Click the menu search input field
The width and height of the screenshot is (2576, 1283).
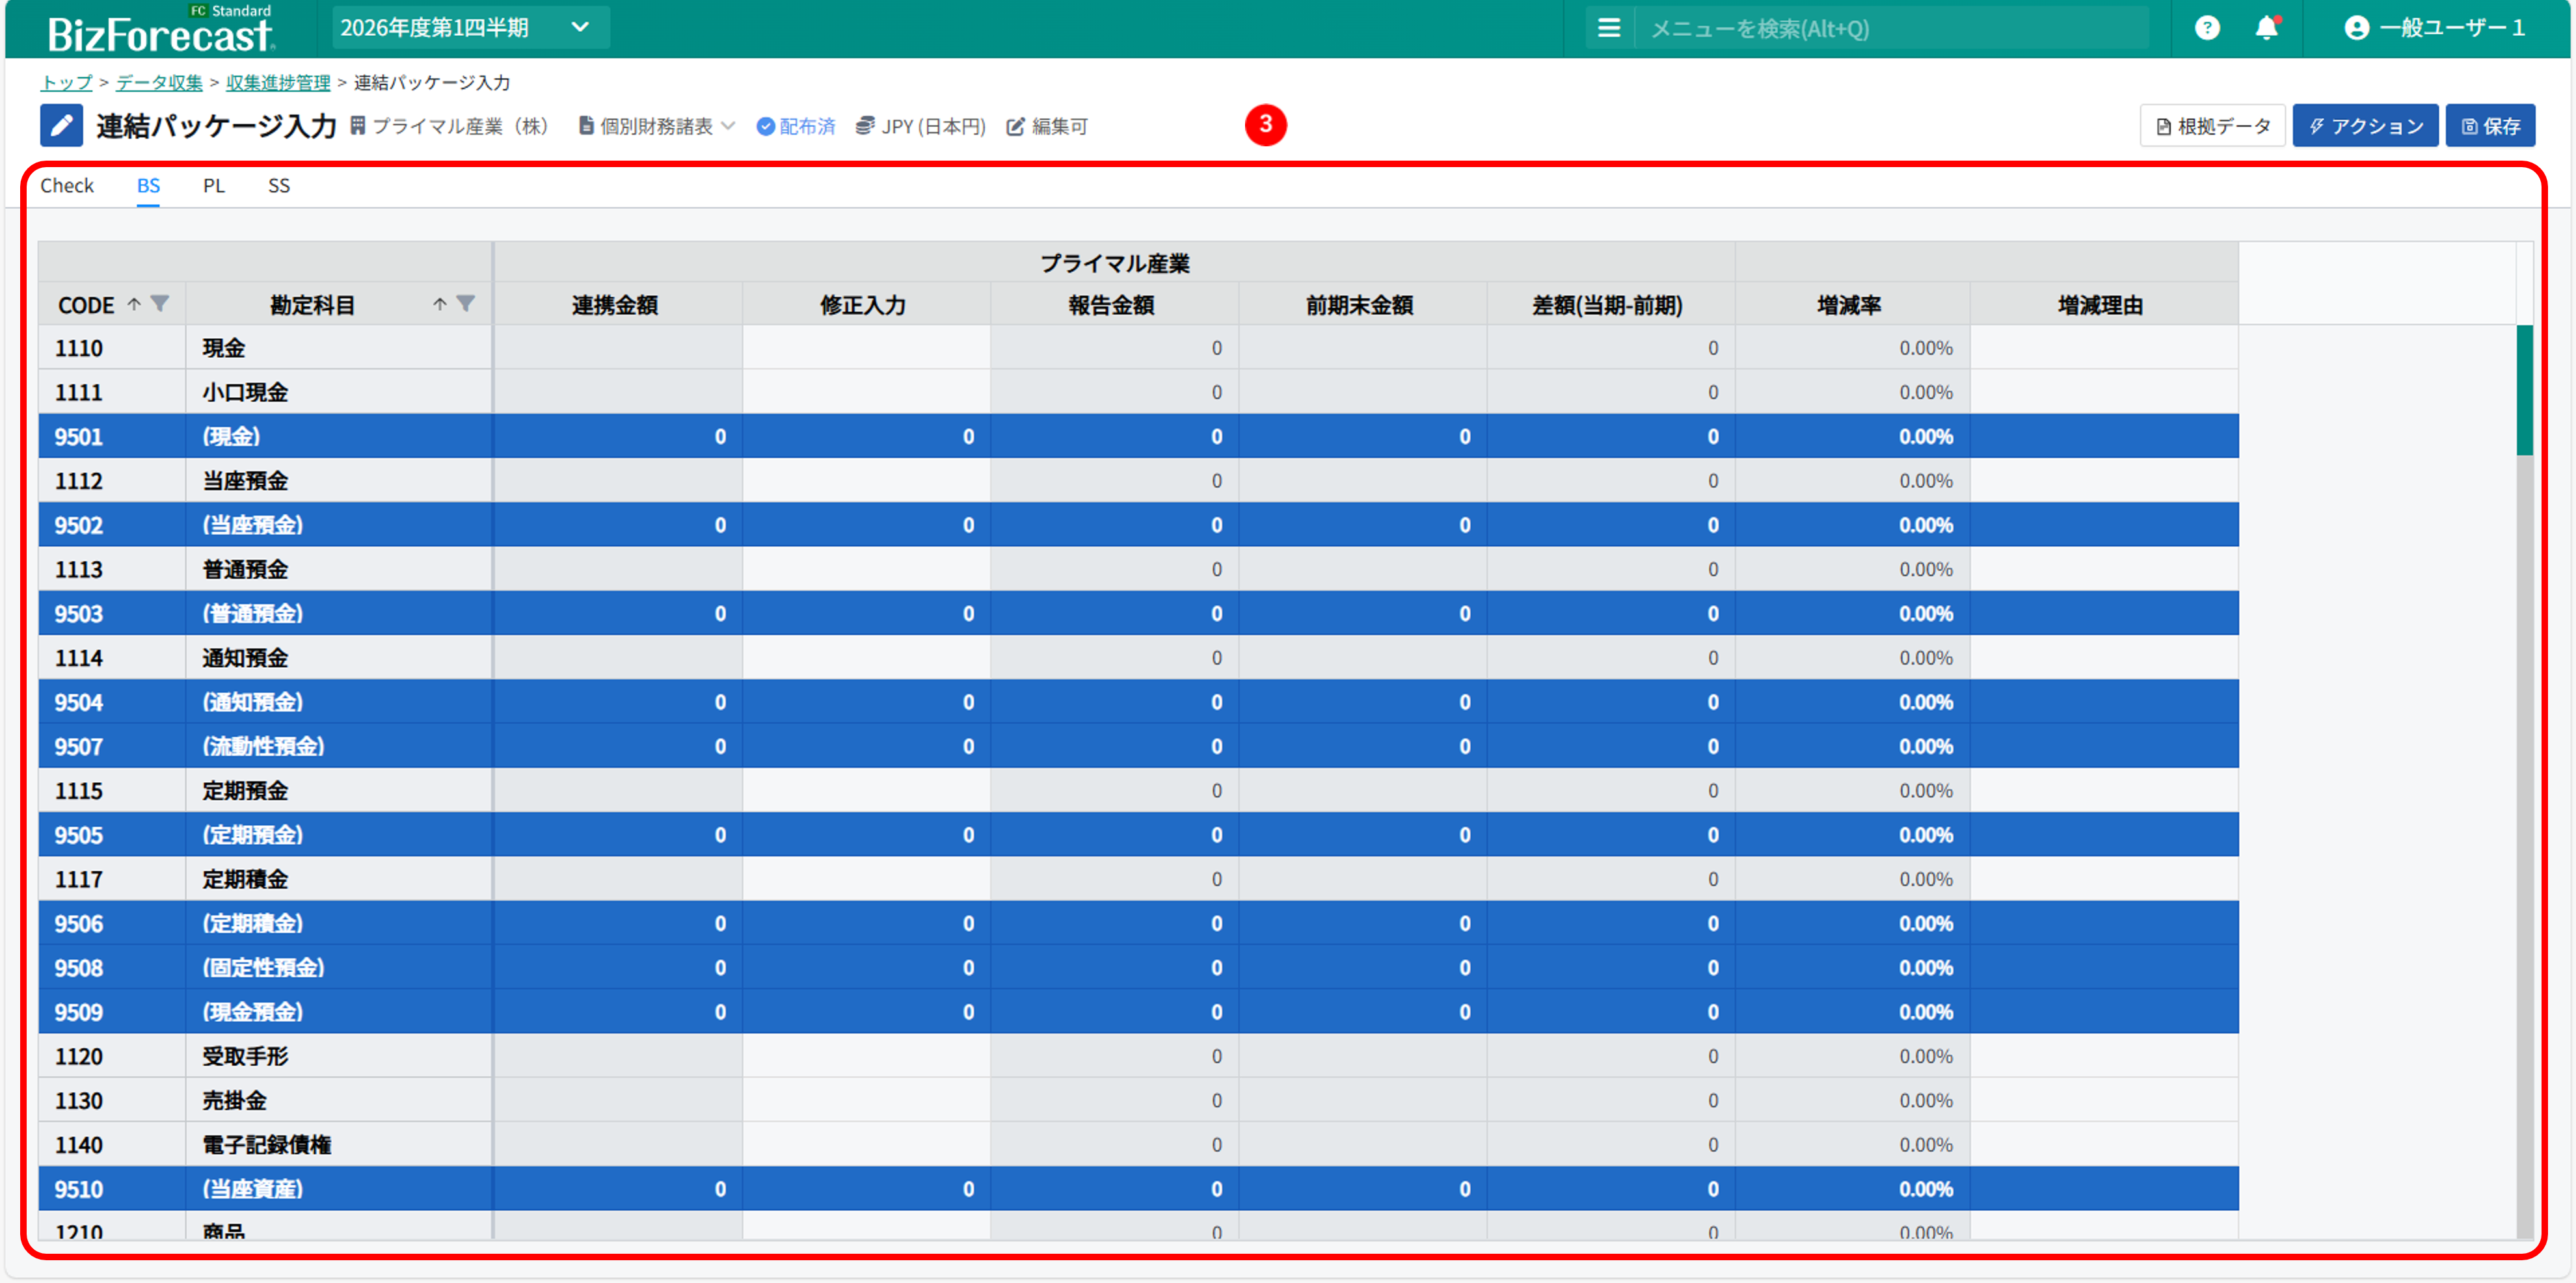pos(1890,28)
